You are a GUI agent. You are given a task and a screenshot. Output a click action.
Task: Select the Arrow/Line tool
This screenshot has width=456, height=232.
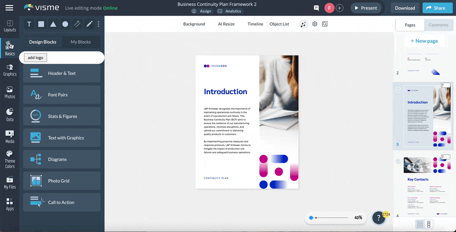pos(77,24)
